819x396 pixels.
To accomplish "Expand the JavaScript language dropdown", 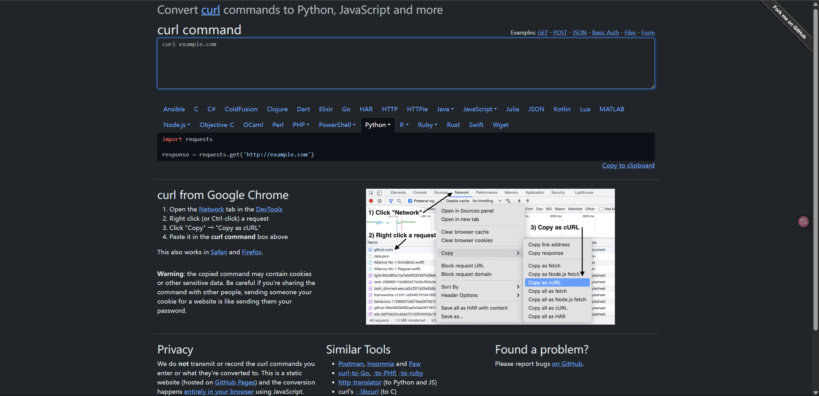I will coord(480,109).
